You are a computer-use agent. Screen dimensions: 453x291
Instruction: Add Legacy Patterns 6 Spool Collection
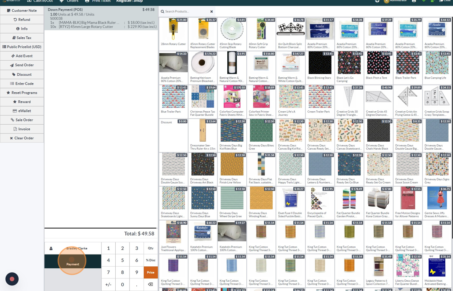coord(379,270)
